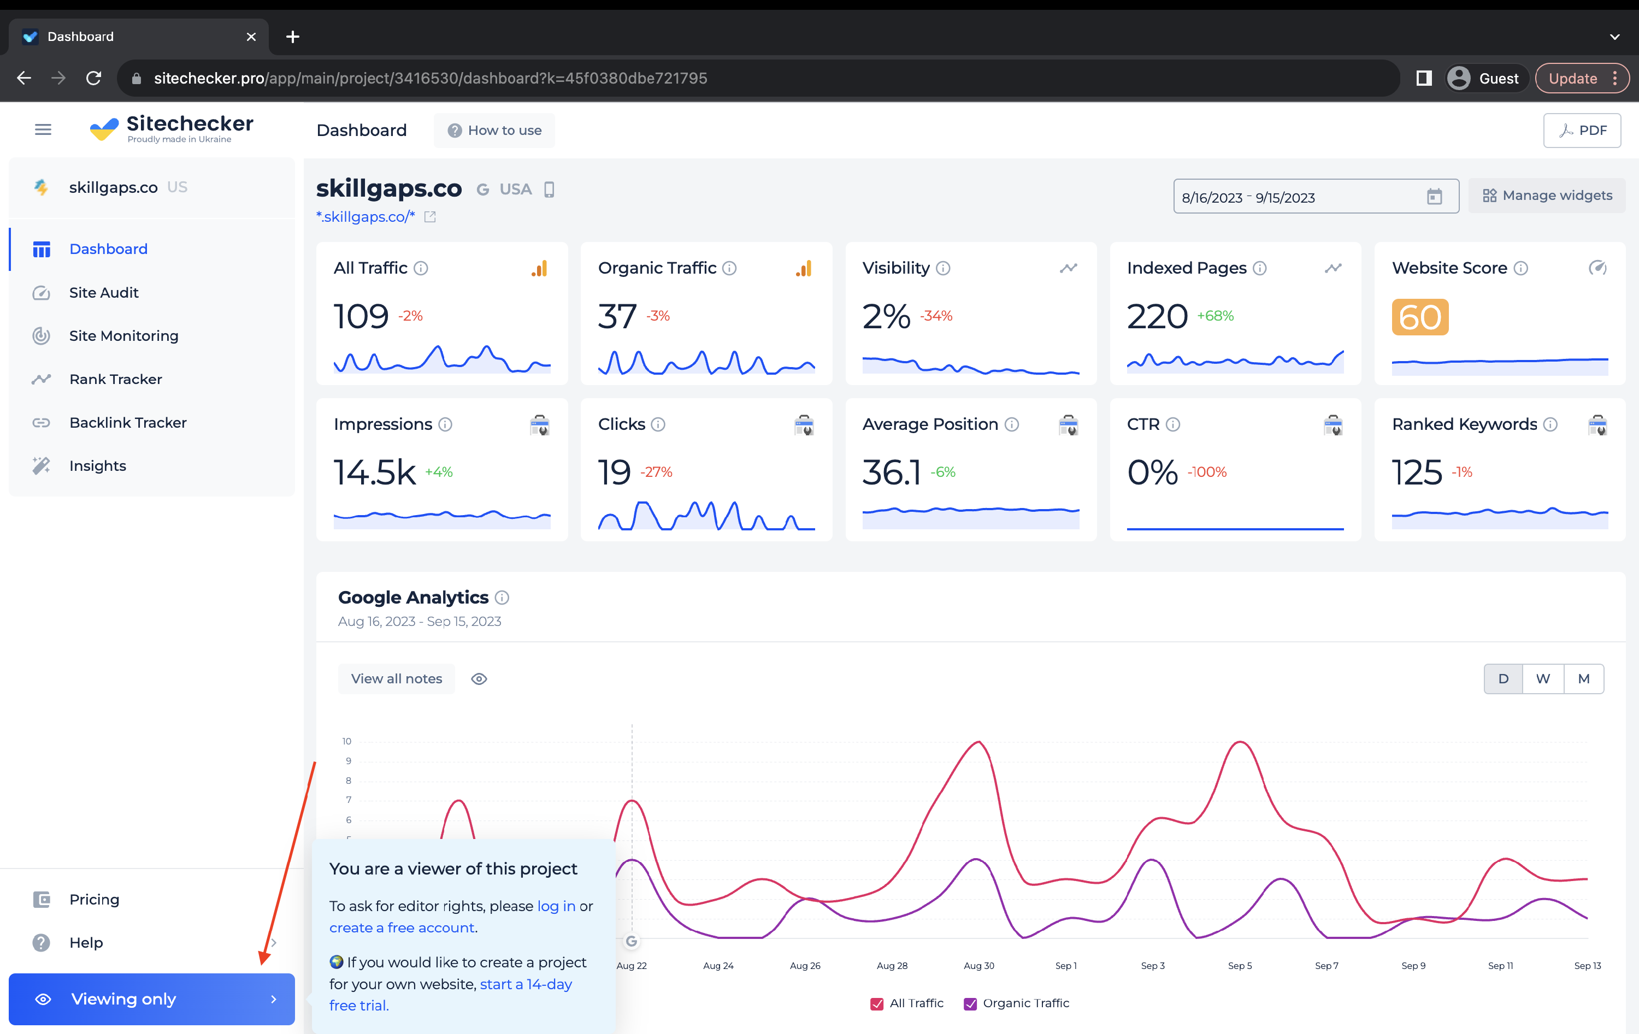Open the hamburger menu icon
Viewport: 1639px width, 1034px height.
tap(43, 129)
